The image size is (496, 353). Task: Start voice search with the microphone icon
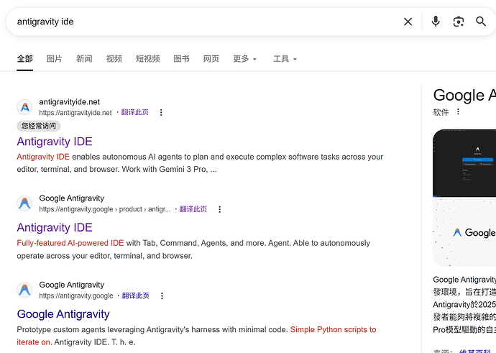coord(436,22)
